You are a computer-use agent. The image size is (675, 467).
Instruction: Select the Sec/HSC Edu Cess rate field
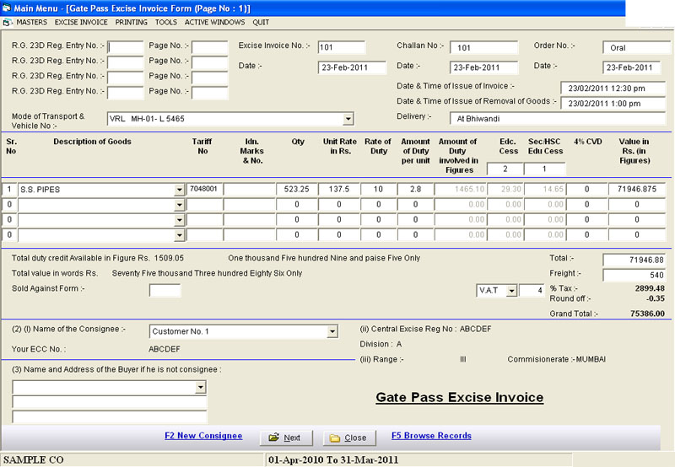(544, 169)
